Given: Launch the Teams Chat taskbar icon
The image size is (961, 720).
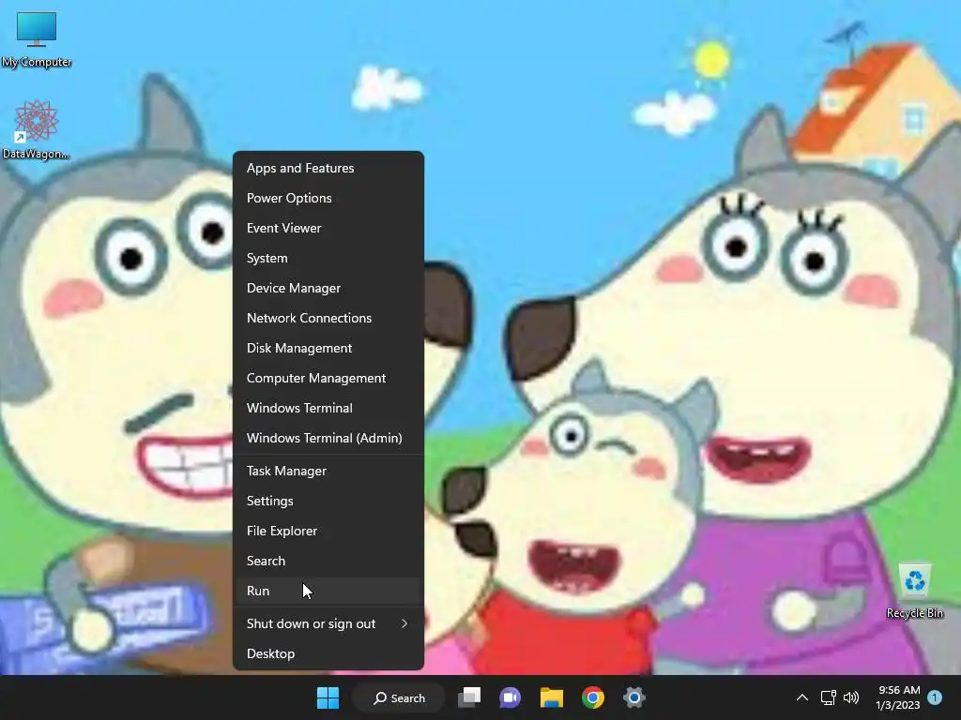Looking at the screenshot, I should pos(510,697).
